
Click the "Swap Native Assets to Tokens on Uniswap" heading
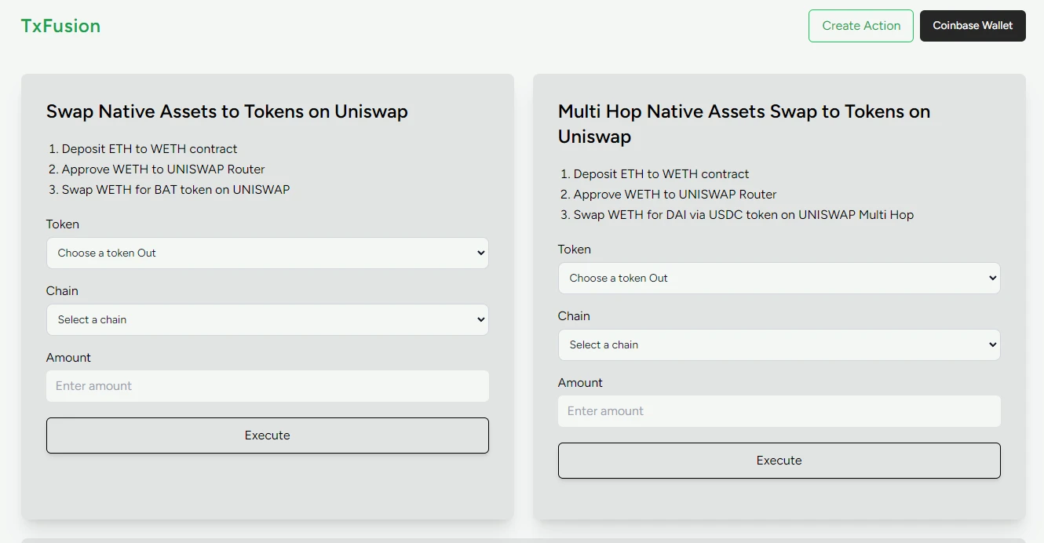[x=227, y=111]
